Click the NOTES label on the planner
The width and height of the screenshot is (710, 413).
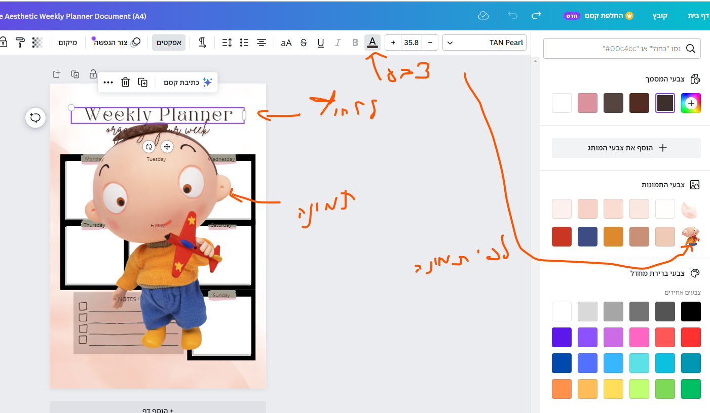coord(127,299)
